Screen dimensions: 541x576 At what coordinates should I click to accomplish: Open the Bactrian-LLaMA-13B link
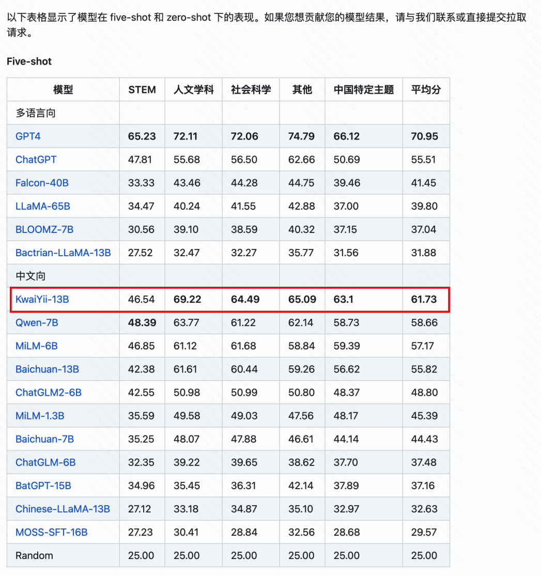63,253
